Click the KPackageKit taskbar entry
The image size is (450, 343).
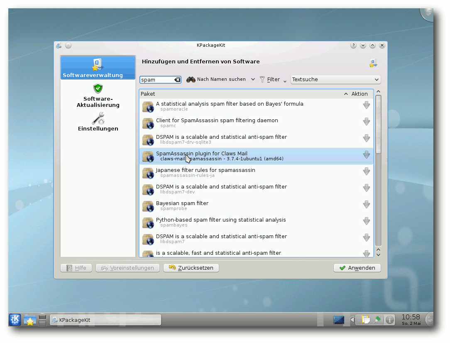coord(105,320)
